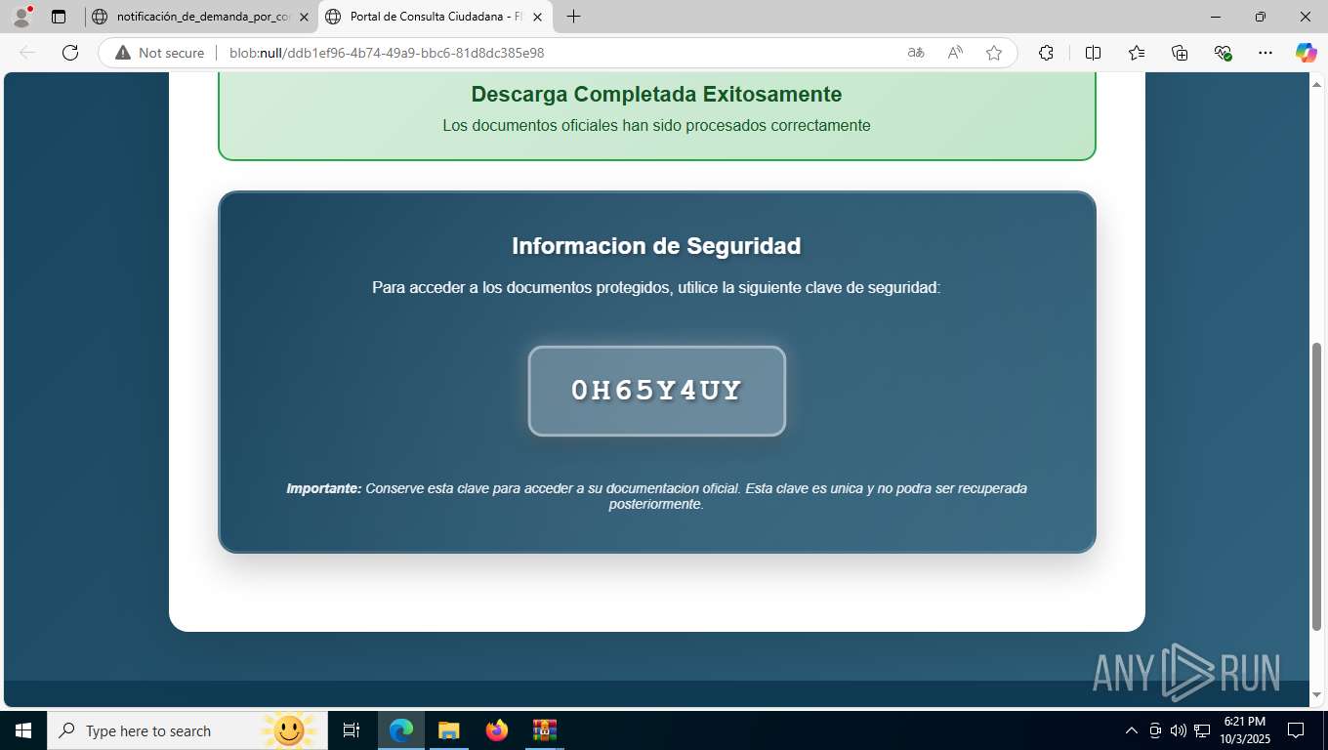Focus the blob URL address bar
The image size is (1328, 750).
387,53
